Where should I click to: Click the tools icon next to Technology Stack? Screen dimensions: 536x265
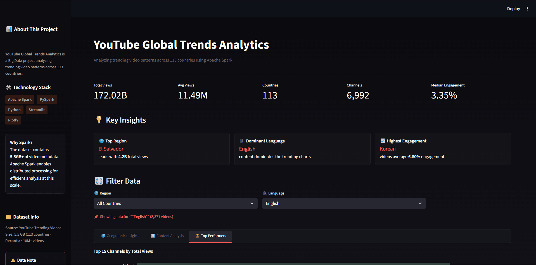pyautogui.click(x=8, y=87)
